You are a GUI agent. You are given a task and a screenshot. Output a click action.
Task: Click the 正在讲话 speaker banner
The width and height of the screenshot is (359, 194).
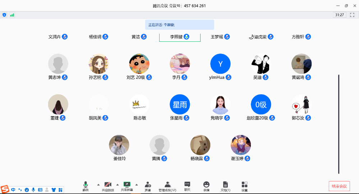click(179, 25)
